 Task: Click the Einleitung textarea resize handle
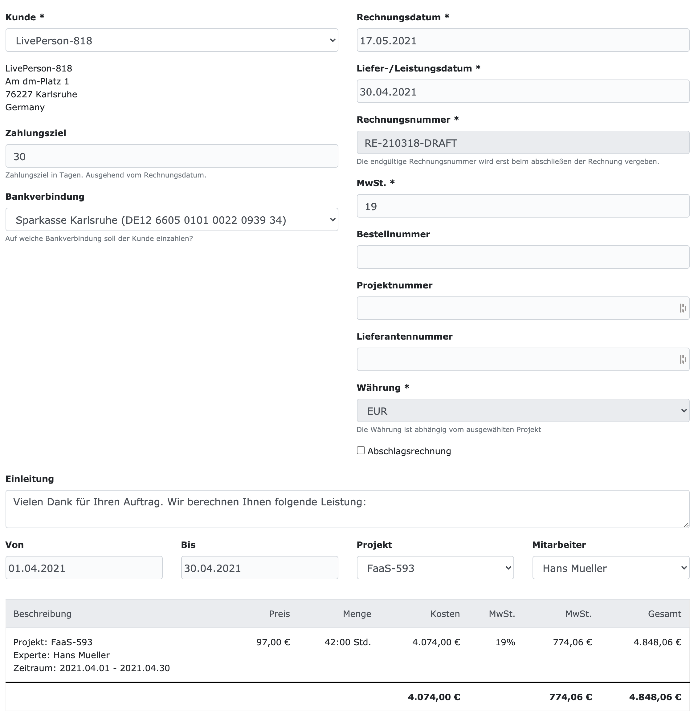point(686,524)
